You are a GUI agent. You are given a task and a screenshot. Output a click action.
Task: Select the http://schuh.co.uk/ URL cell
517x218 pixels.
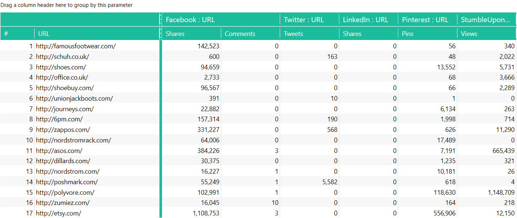point(97,57)
